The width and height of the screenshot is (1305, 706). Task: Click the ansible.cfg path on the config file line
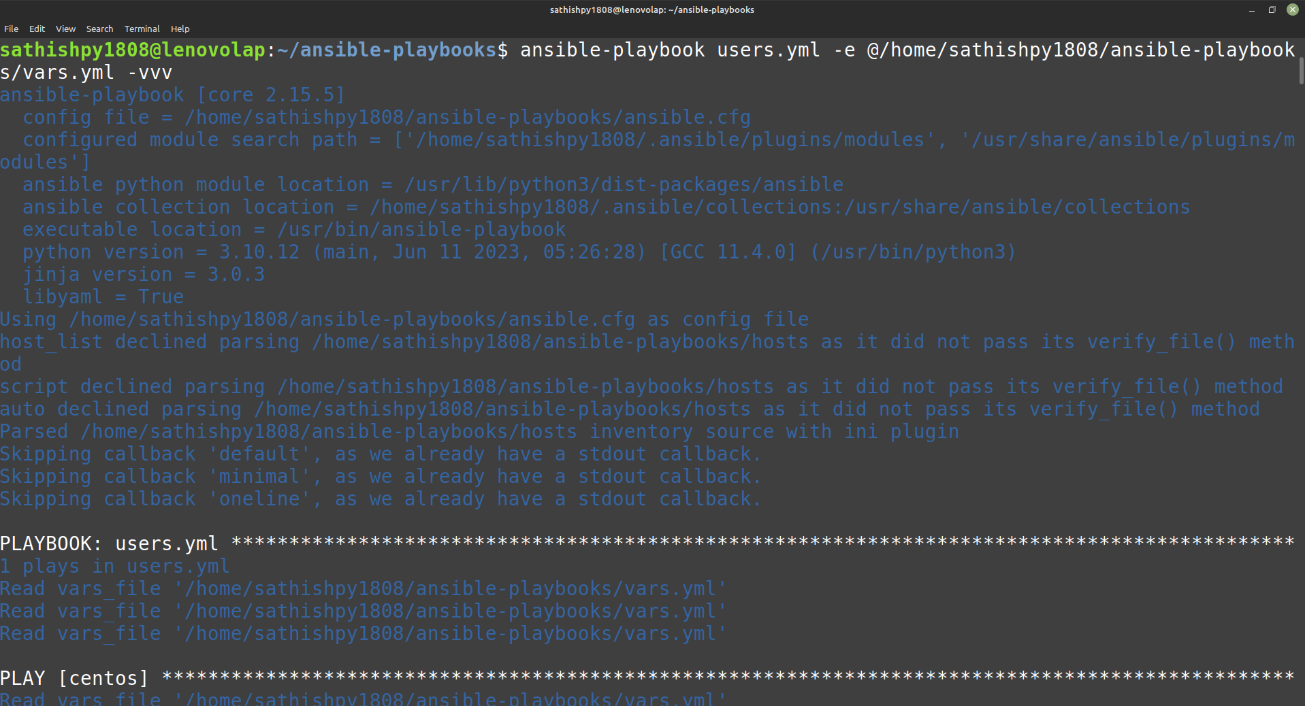pos(467,117)
